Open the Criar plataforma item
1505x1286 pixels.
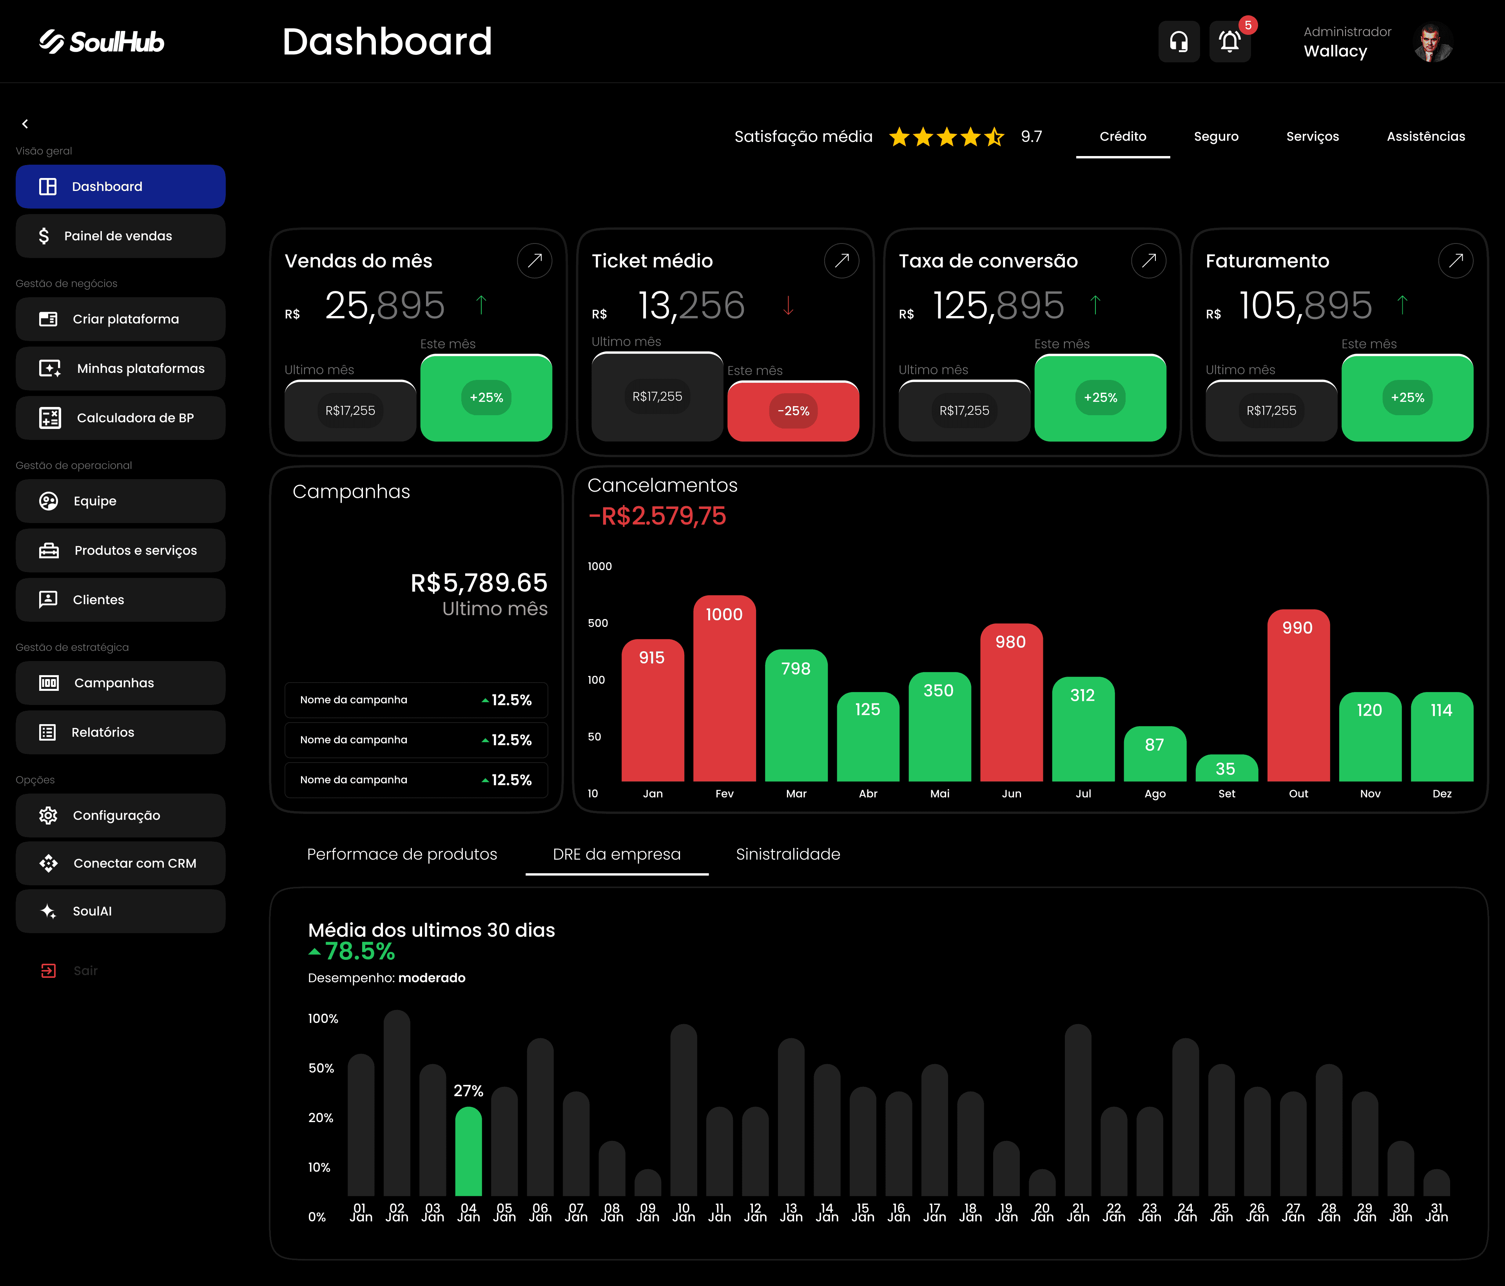point(121,319)
